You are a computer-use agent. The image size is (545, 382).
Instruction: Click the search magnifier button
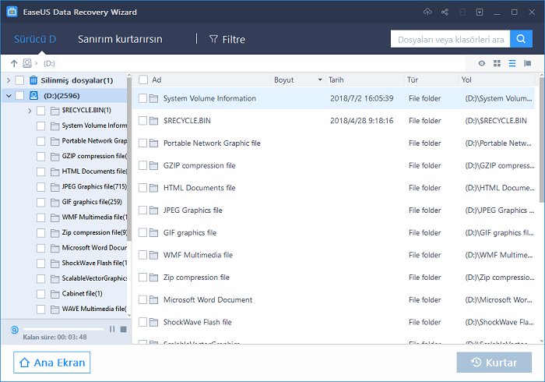pos(520,39)
